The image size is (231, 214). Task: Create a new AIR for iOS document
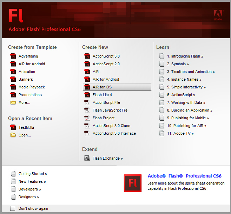117,87
